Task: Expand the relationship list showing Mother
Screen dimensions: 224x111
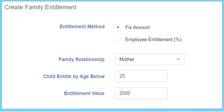Action: [149, 59]
